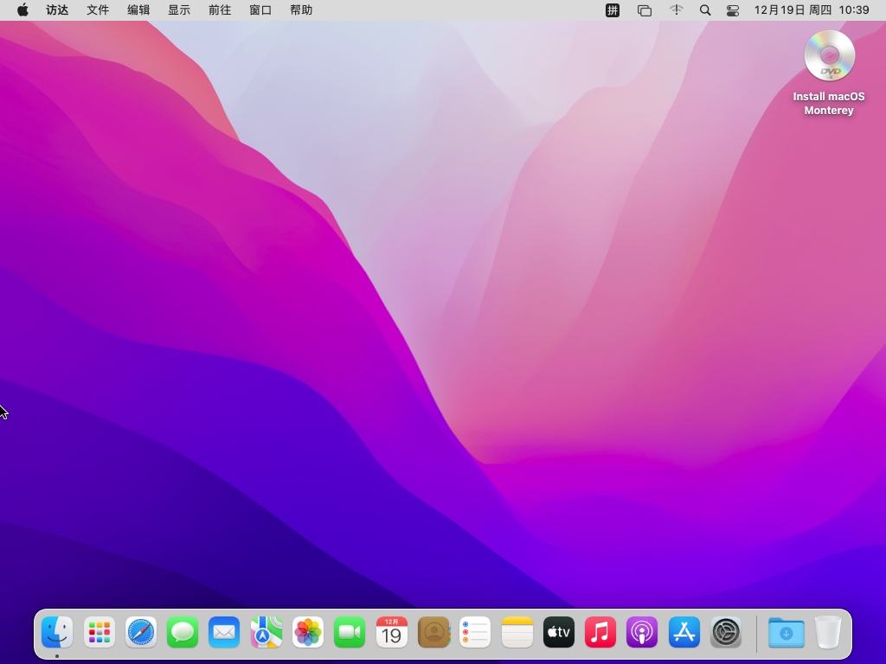Image resolution: width=886 pixels, height=664 pixels.
Task: Open the Mail app icon
Action: (x=224, y=633)
